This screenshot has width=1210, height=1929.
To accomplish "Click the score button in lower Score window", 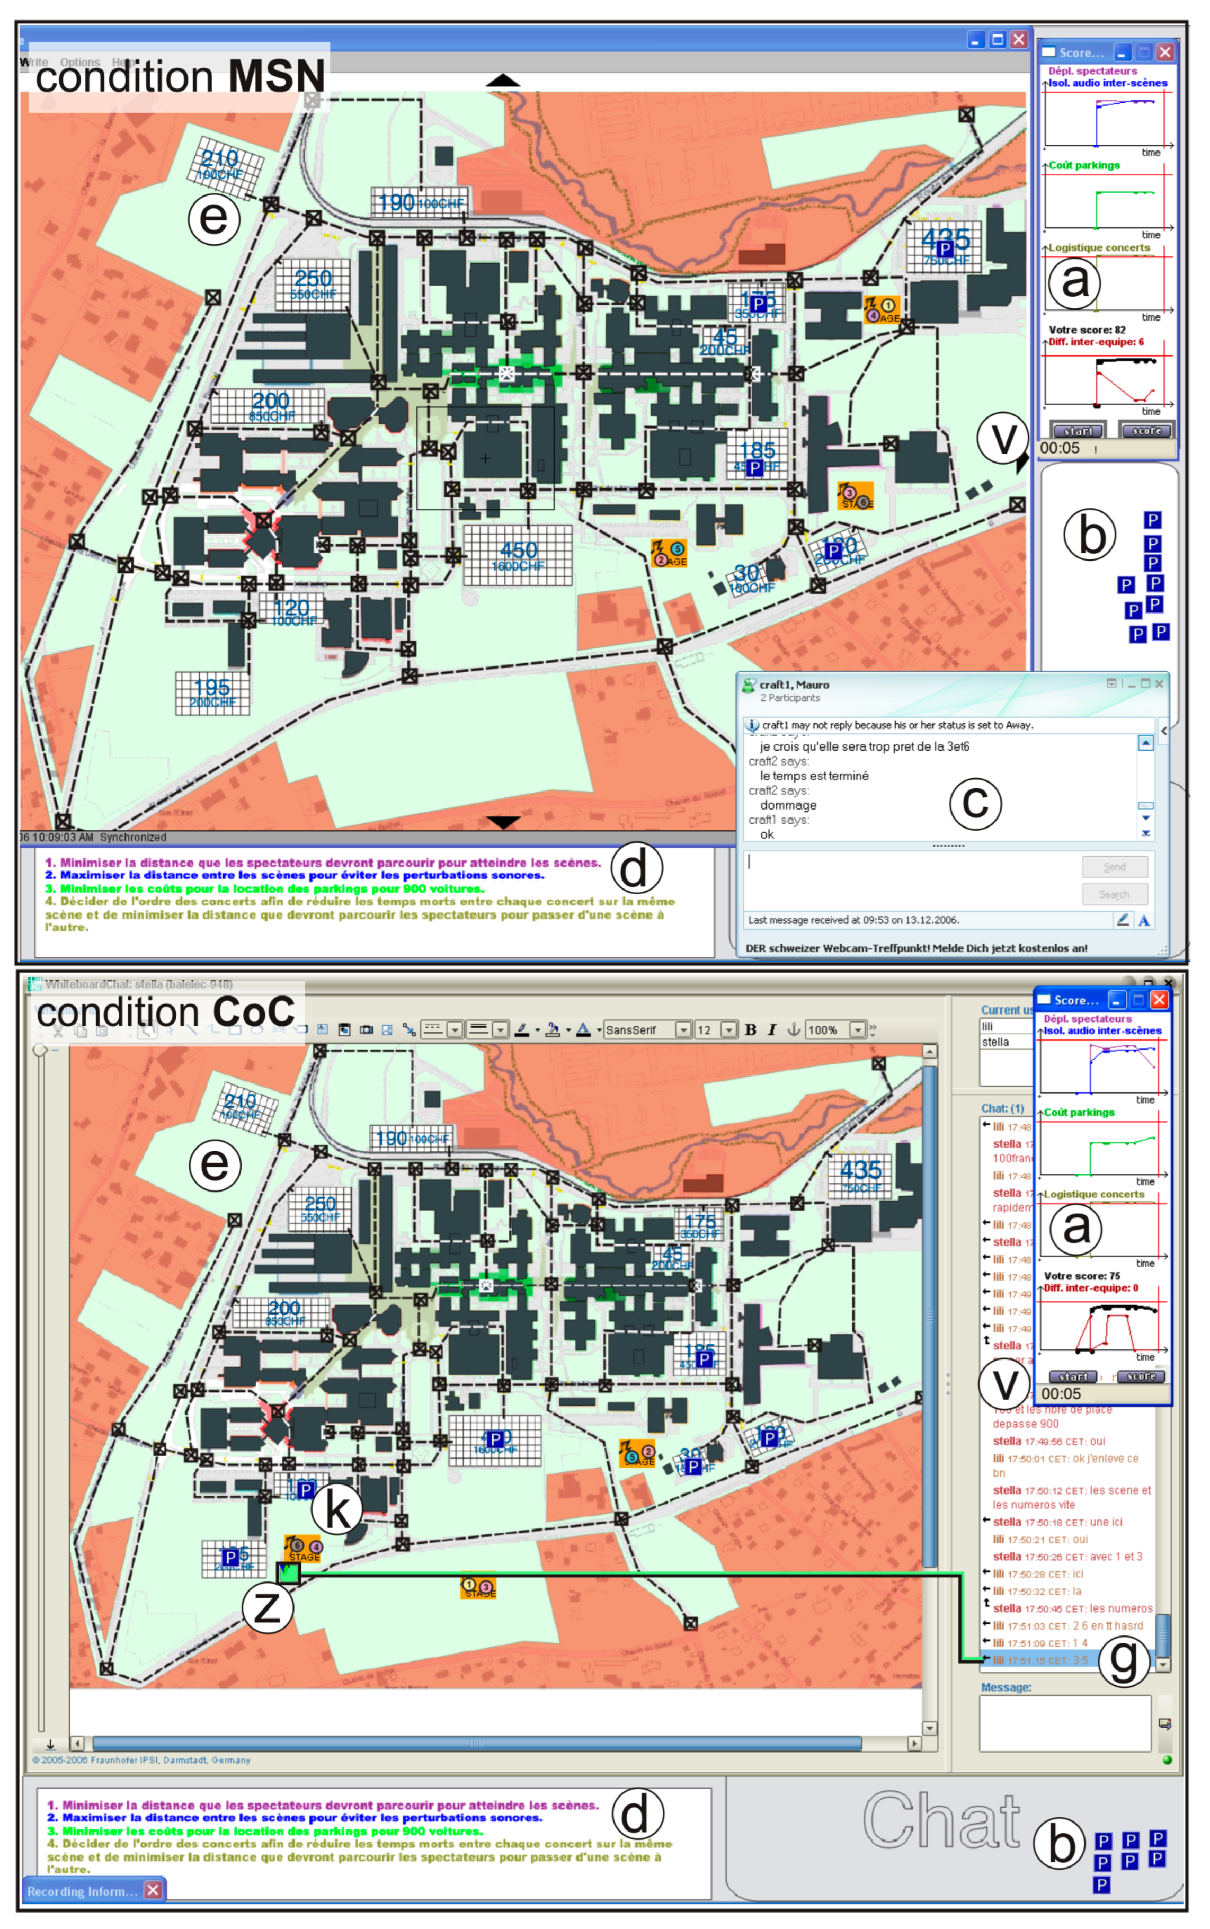I will [x=1141, y=1376].
